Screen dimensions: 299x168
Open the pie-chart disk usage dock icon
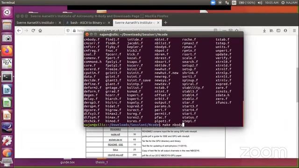point(7,153)
